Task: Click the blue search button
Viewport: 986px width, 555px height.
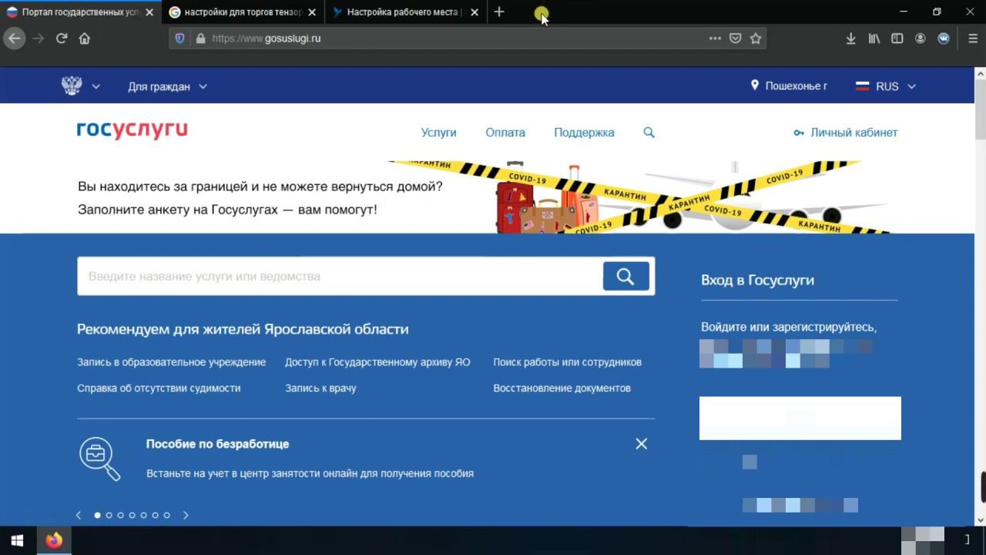Action: coord(625,276)
